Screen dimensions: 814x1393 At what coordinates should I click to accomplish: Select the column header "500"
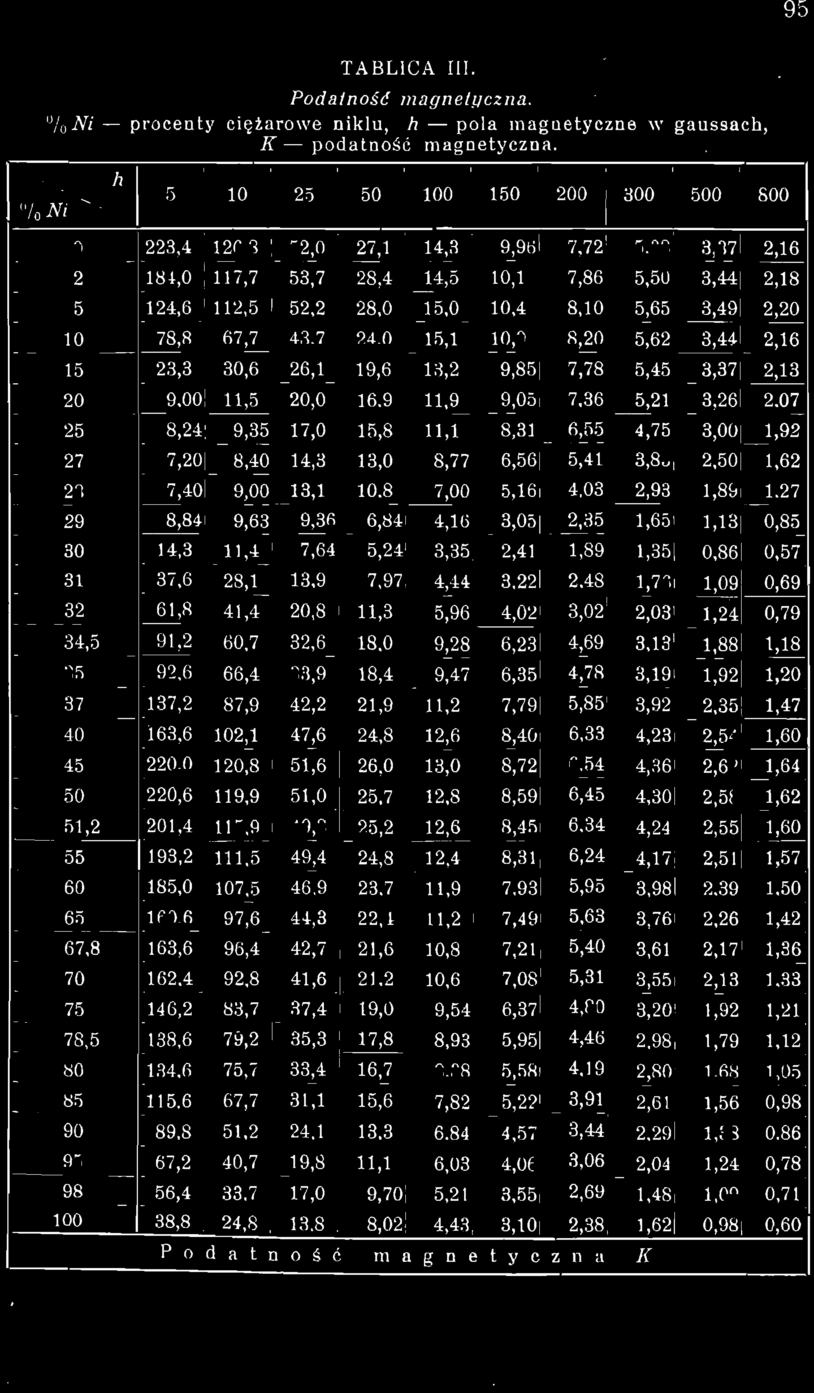point(706,195)
